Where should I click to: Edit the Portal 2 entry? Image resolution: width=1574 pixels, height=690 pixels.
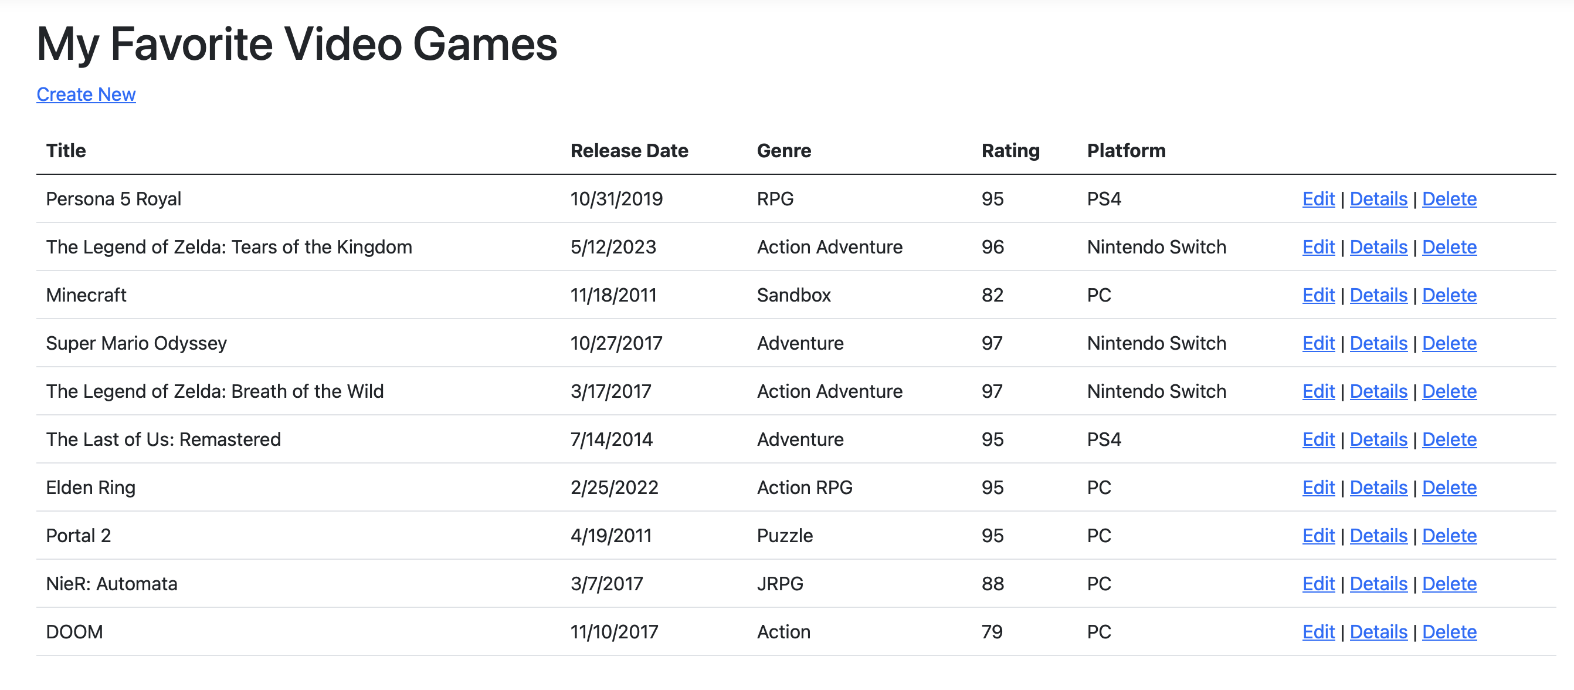tap(1318, 535)
